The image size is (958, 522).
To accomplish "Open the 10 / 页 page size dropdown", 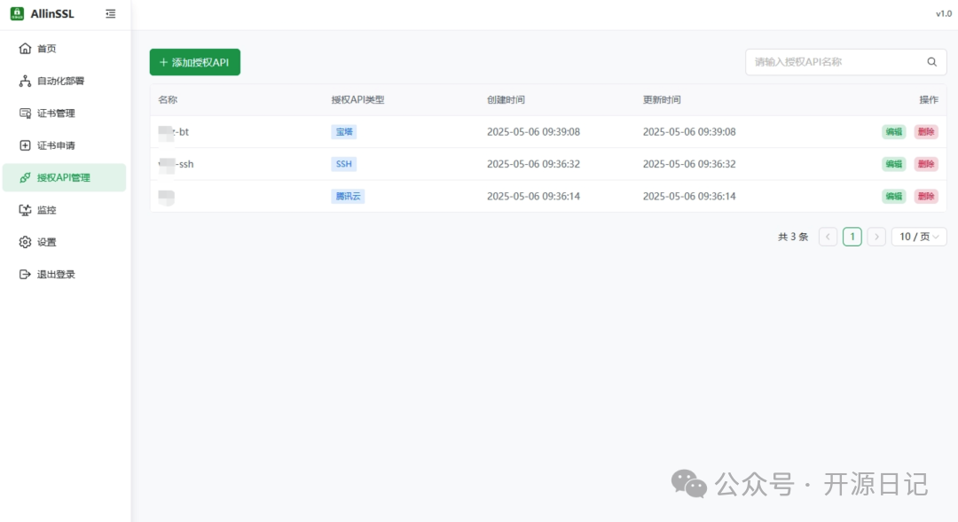I will 918,237.
